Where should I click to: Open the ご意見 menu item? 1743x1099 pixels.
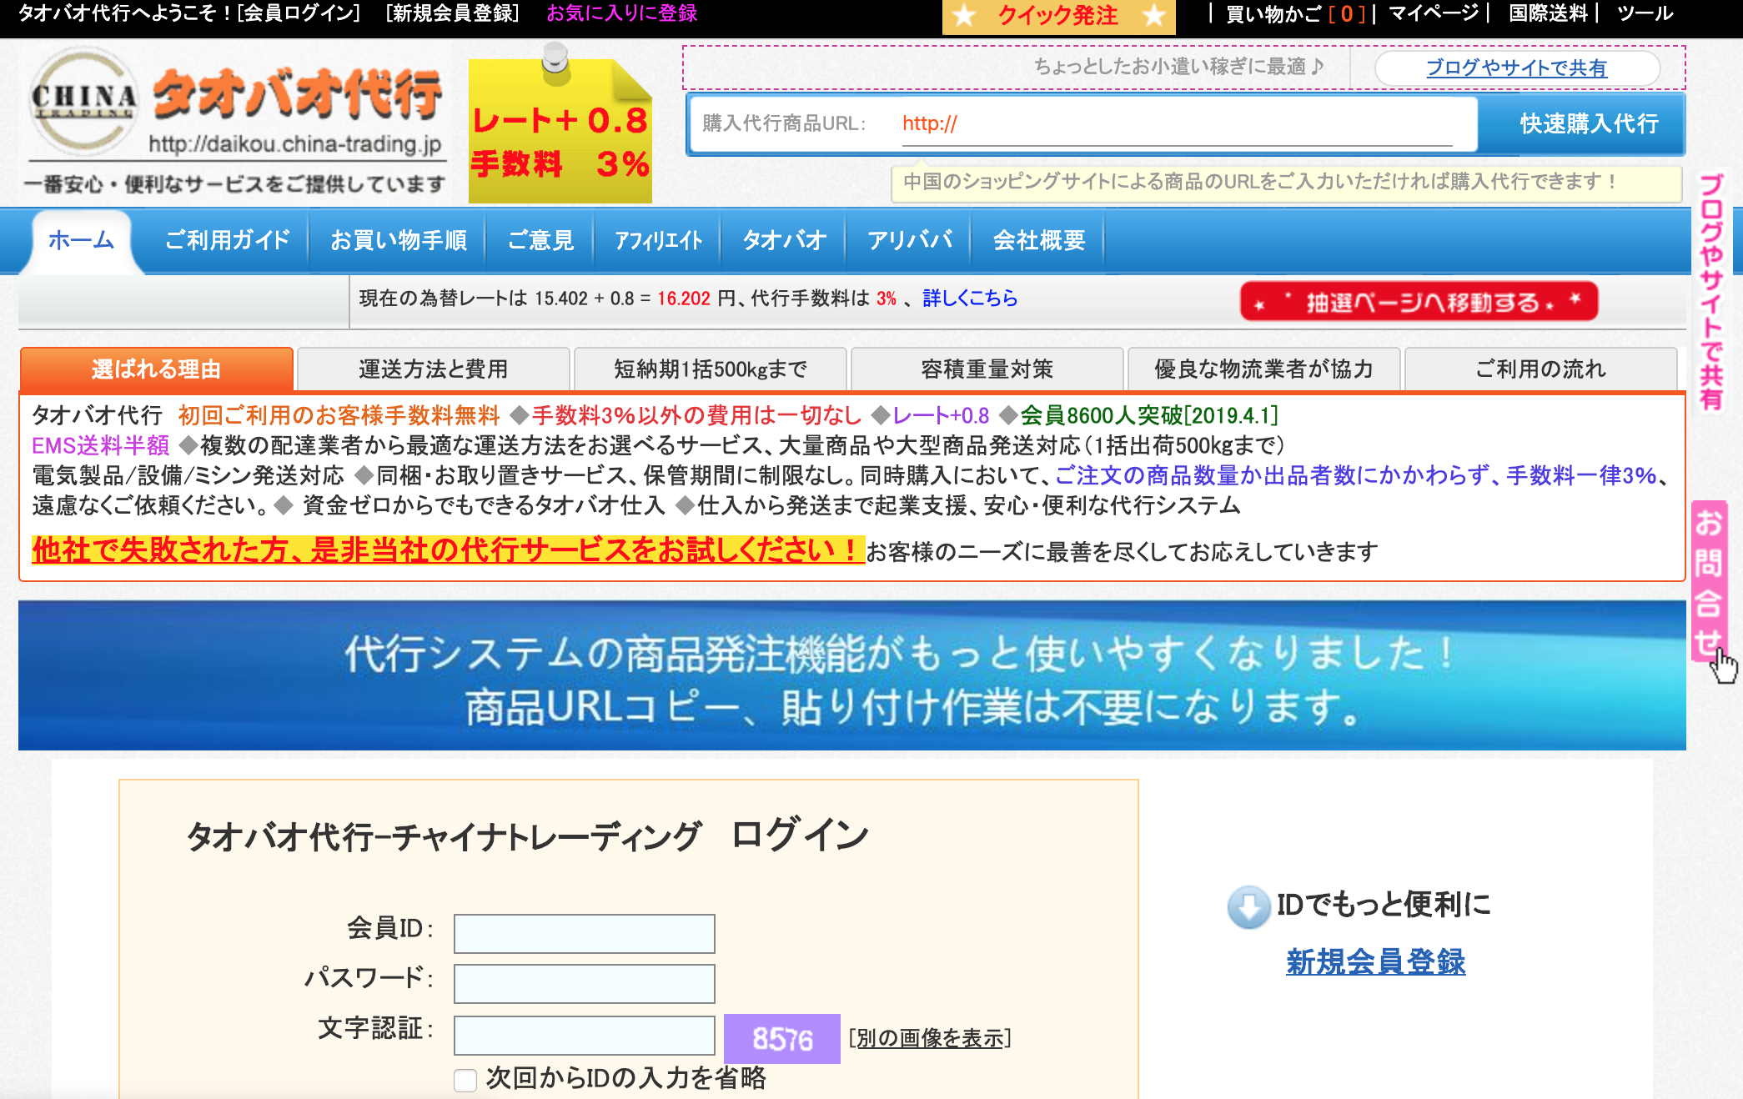540,240
